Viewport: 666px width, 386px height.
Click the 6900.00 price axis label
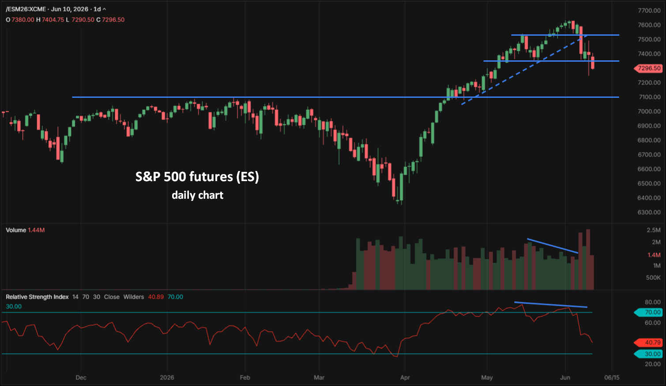pyautogui.click(x=649, y=126)
